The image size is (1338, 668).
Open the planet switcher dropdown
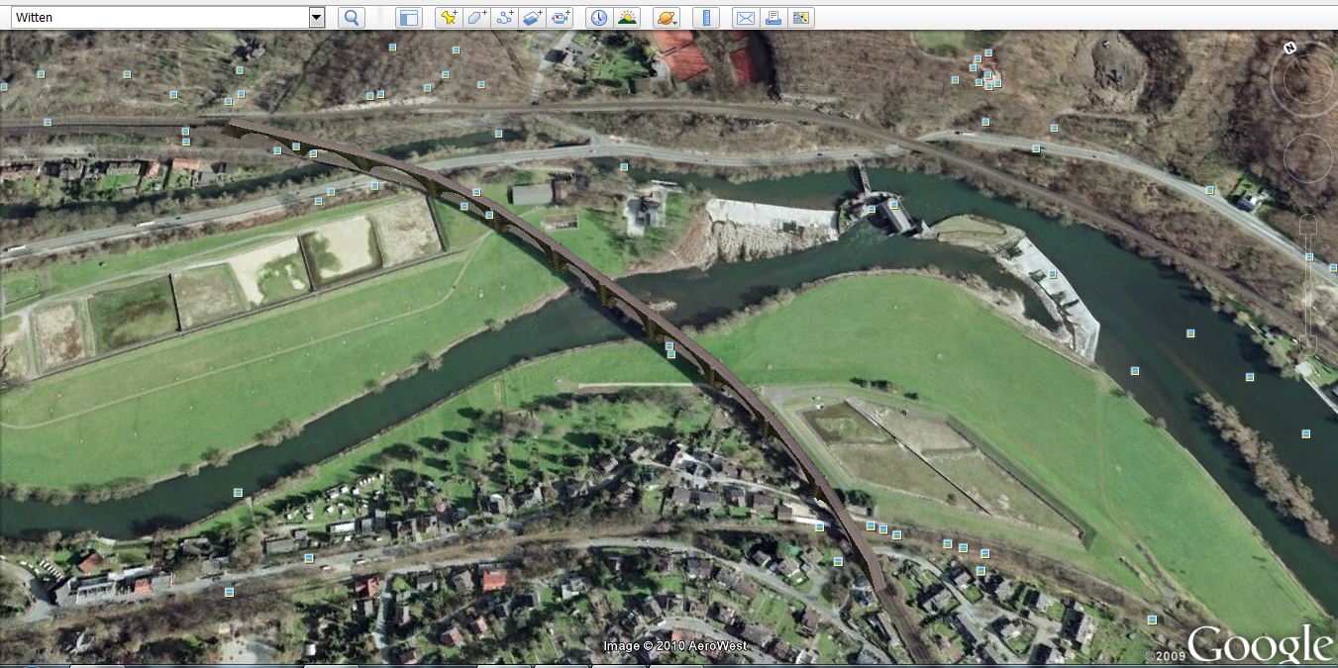pos(667,18)
